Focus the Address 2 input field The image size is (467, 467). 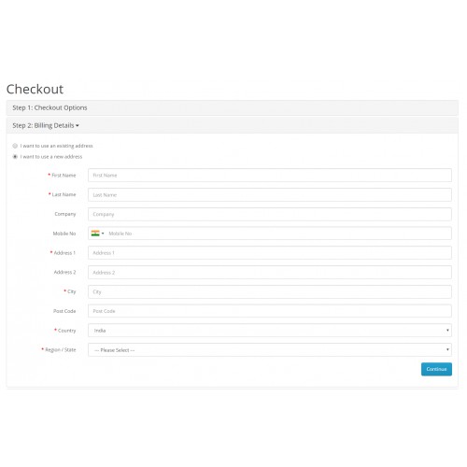point(270,273)
